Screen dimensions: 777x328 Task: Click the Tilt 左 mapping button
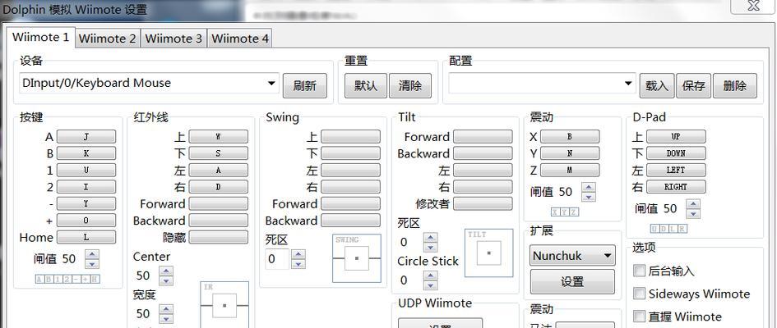[483, 171]
